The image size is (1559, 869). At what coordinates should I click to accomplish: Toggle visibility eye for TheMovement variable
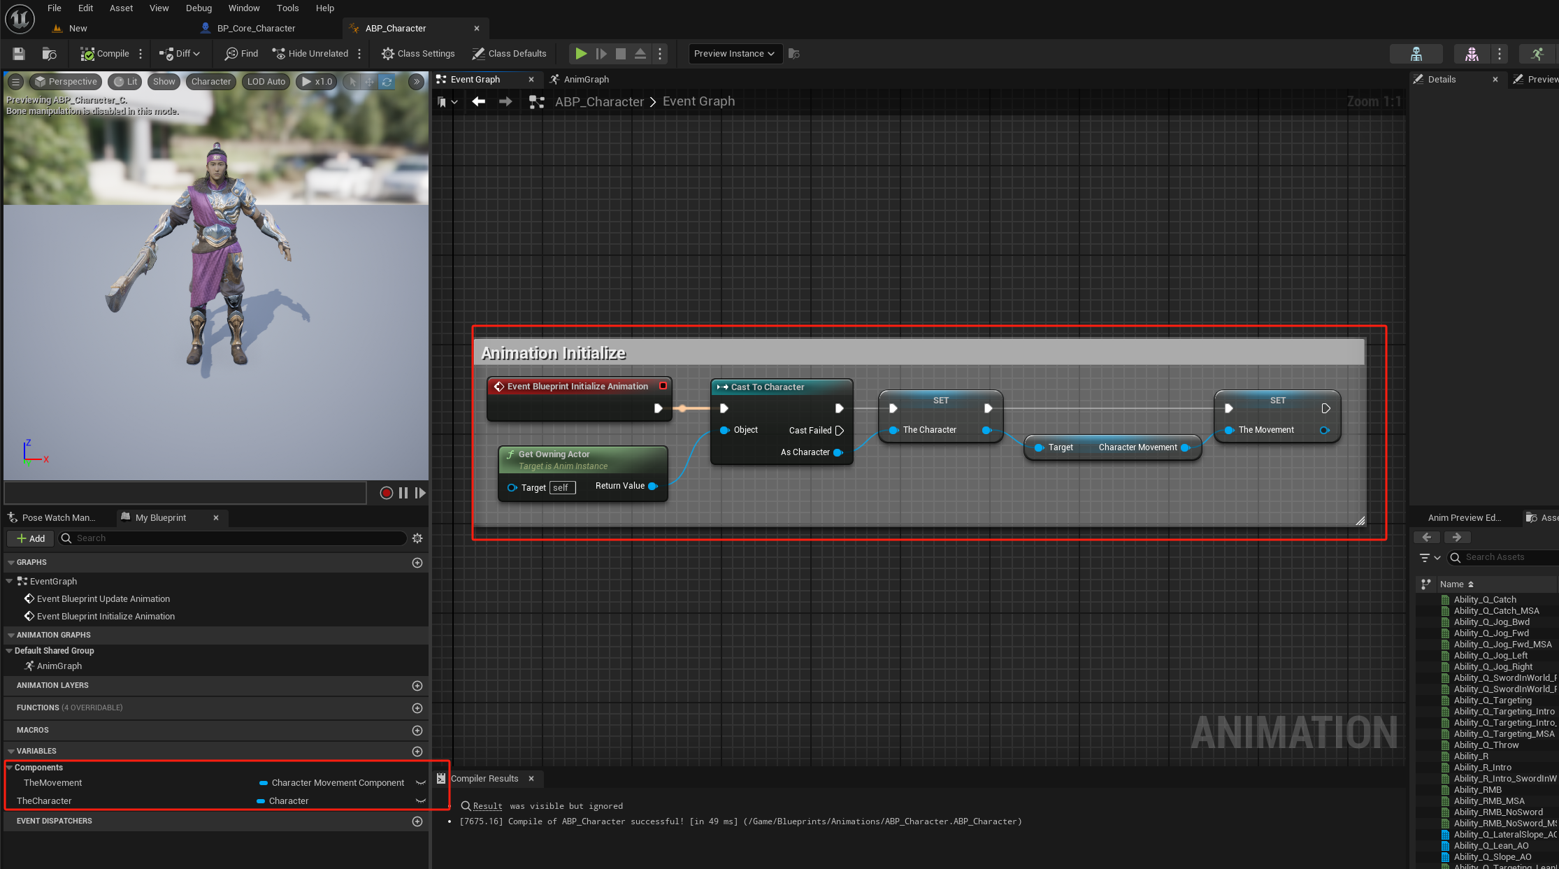[x=421, y=783]
